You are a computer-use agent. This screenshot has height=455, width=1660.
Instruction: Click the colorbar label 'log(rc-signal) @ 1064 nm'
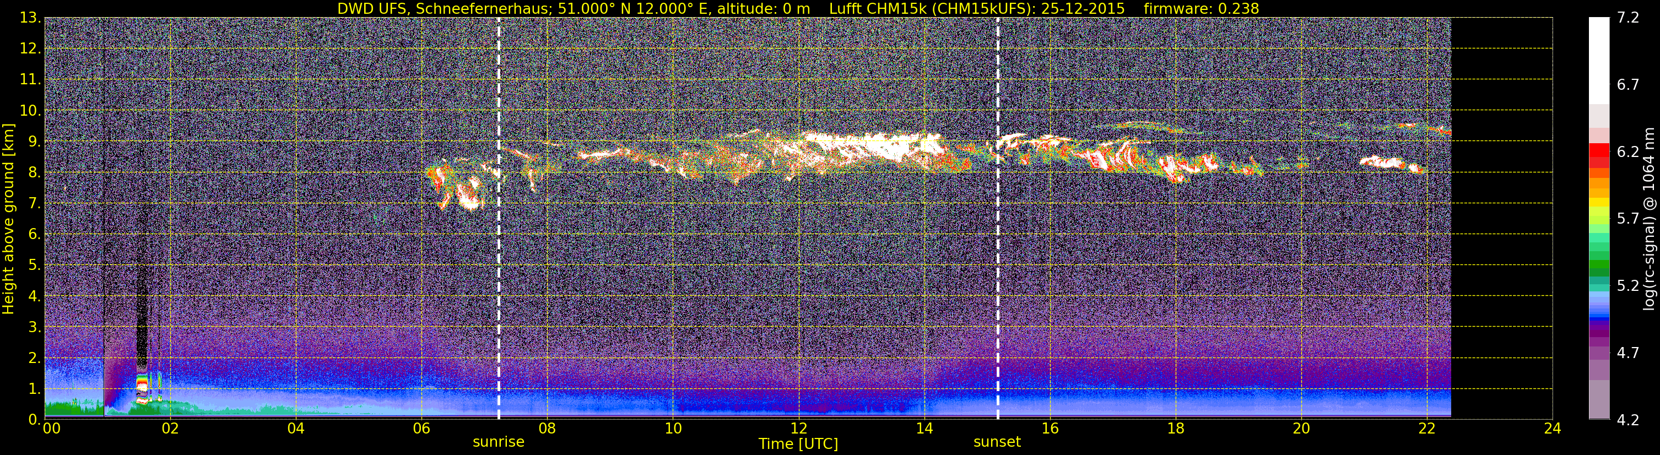coord(1648,219)
